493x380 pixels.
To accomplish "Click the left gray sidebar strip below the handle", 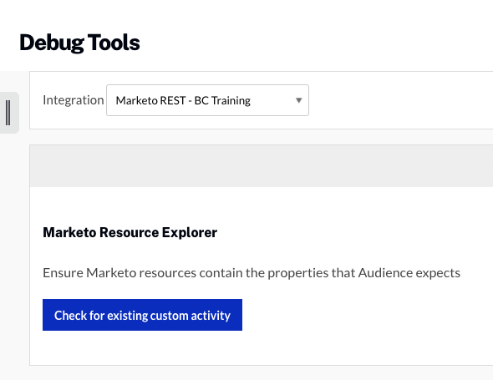I will [x=14, y=251].
